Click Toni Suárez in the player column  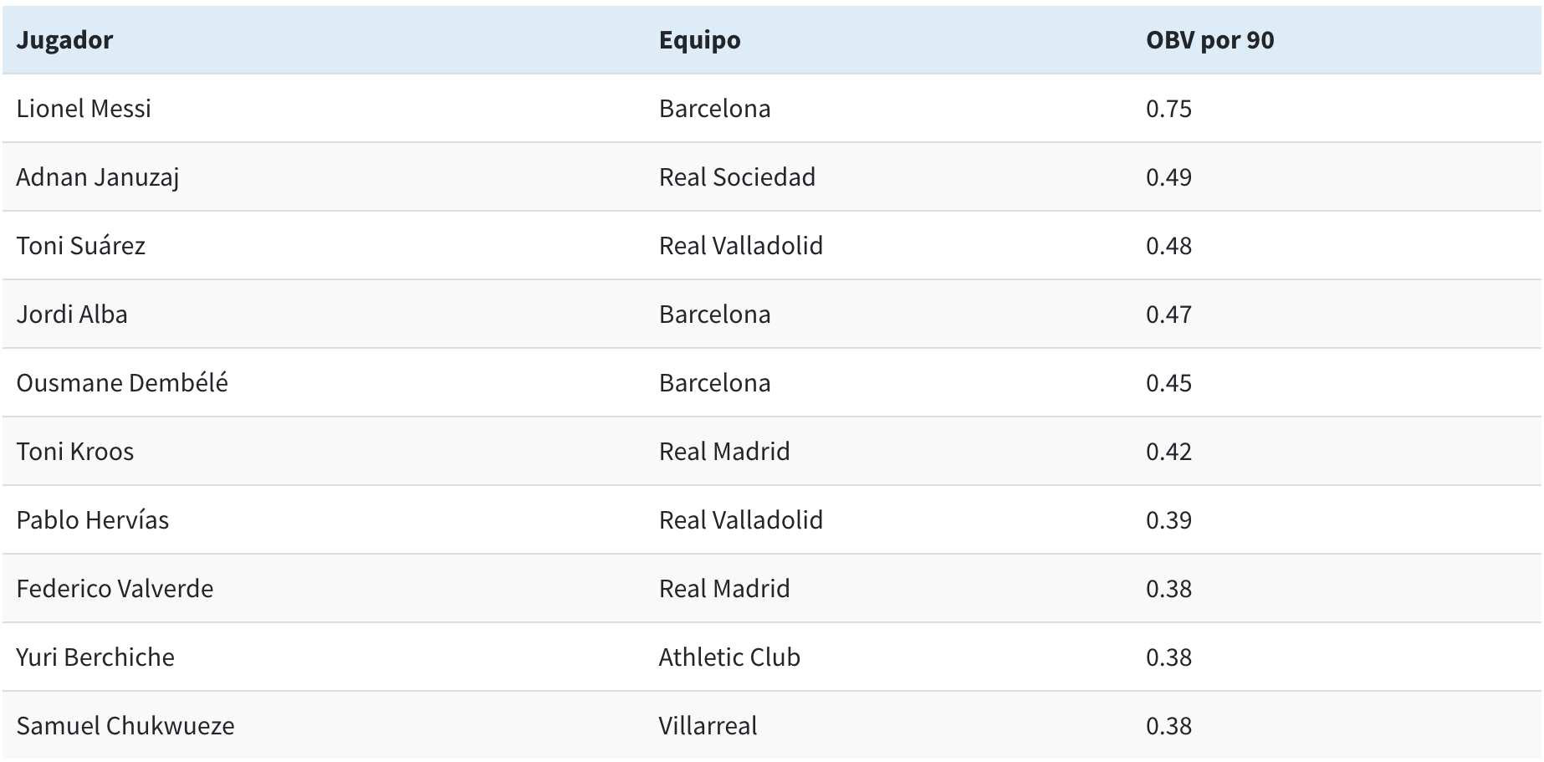[x=81, y=246]
